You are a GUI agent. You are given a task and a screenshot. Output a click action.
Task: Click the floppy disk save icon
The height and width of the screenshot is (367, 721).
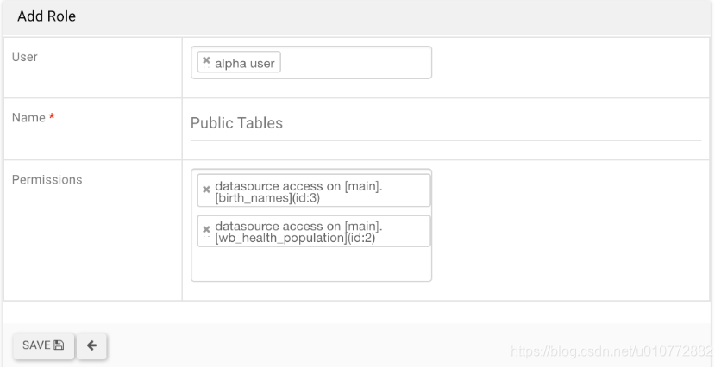(x=59, y=345)
